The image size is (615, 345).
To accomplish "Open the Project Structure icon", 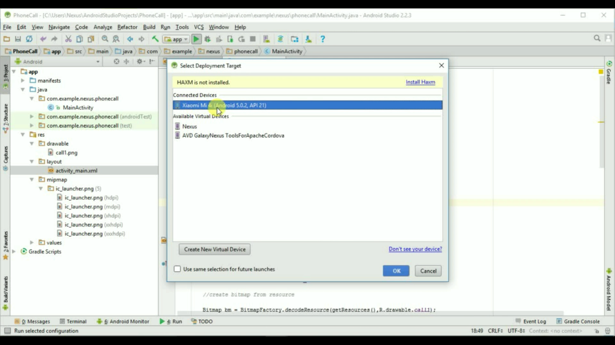I will (x=294, y=39).
